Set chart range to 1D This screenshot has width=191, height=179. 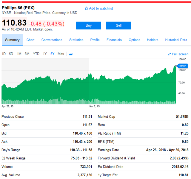[4, 54]
